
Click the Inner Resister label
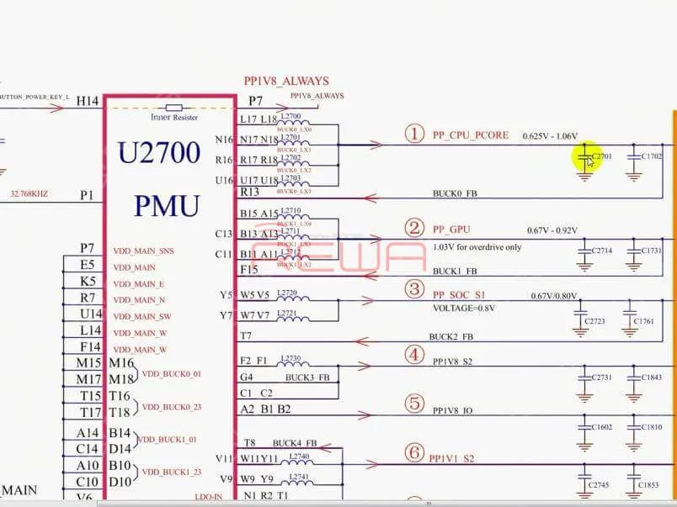(174, 117)
